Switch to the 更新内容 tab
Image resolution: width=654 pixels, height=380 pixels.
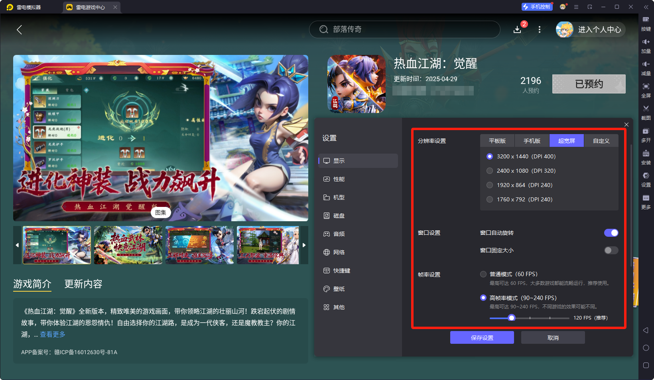(83, 284)
